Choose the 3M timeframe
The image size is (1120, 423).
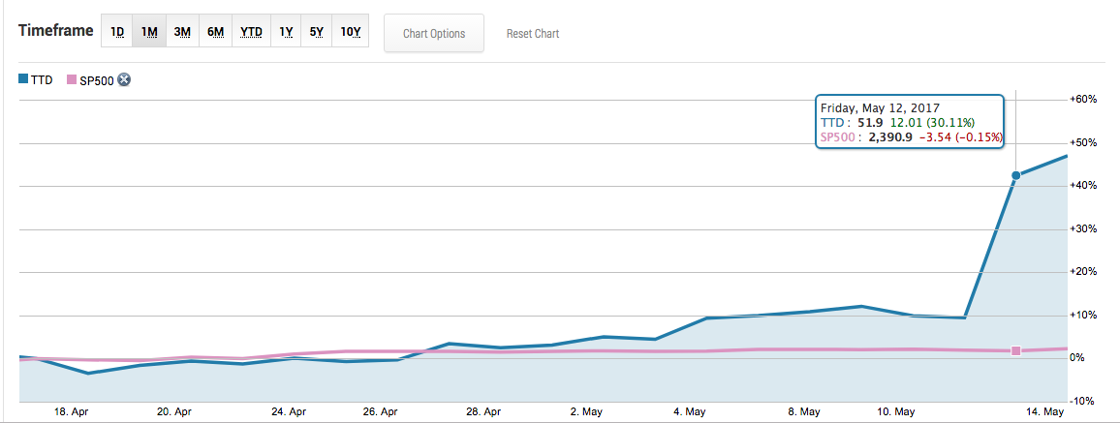click(x=182, y=32)
